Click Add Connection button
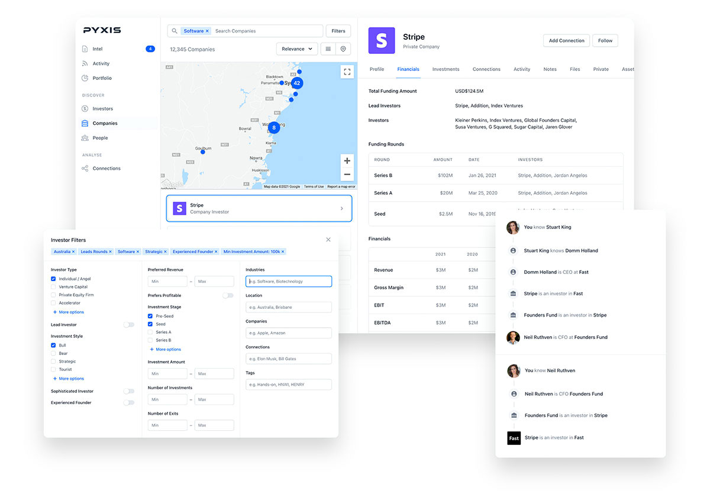 coord(566,41)
